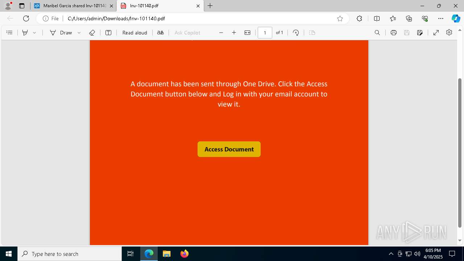Viewport: 464px width, 261px height.
Task: Click the scroll down arrow of PDF viewer
Action: point(460,240)
